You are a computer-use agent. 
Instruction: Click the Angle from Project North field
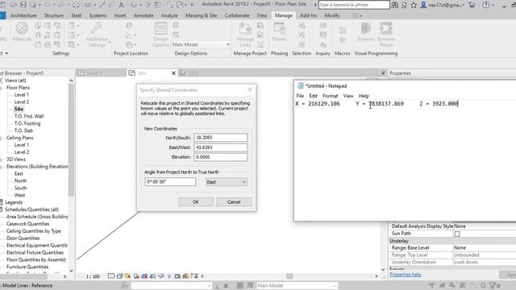point(170,182)
